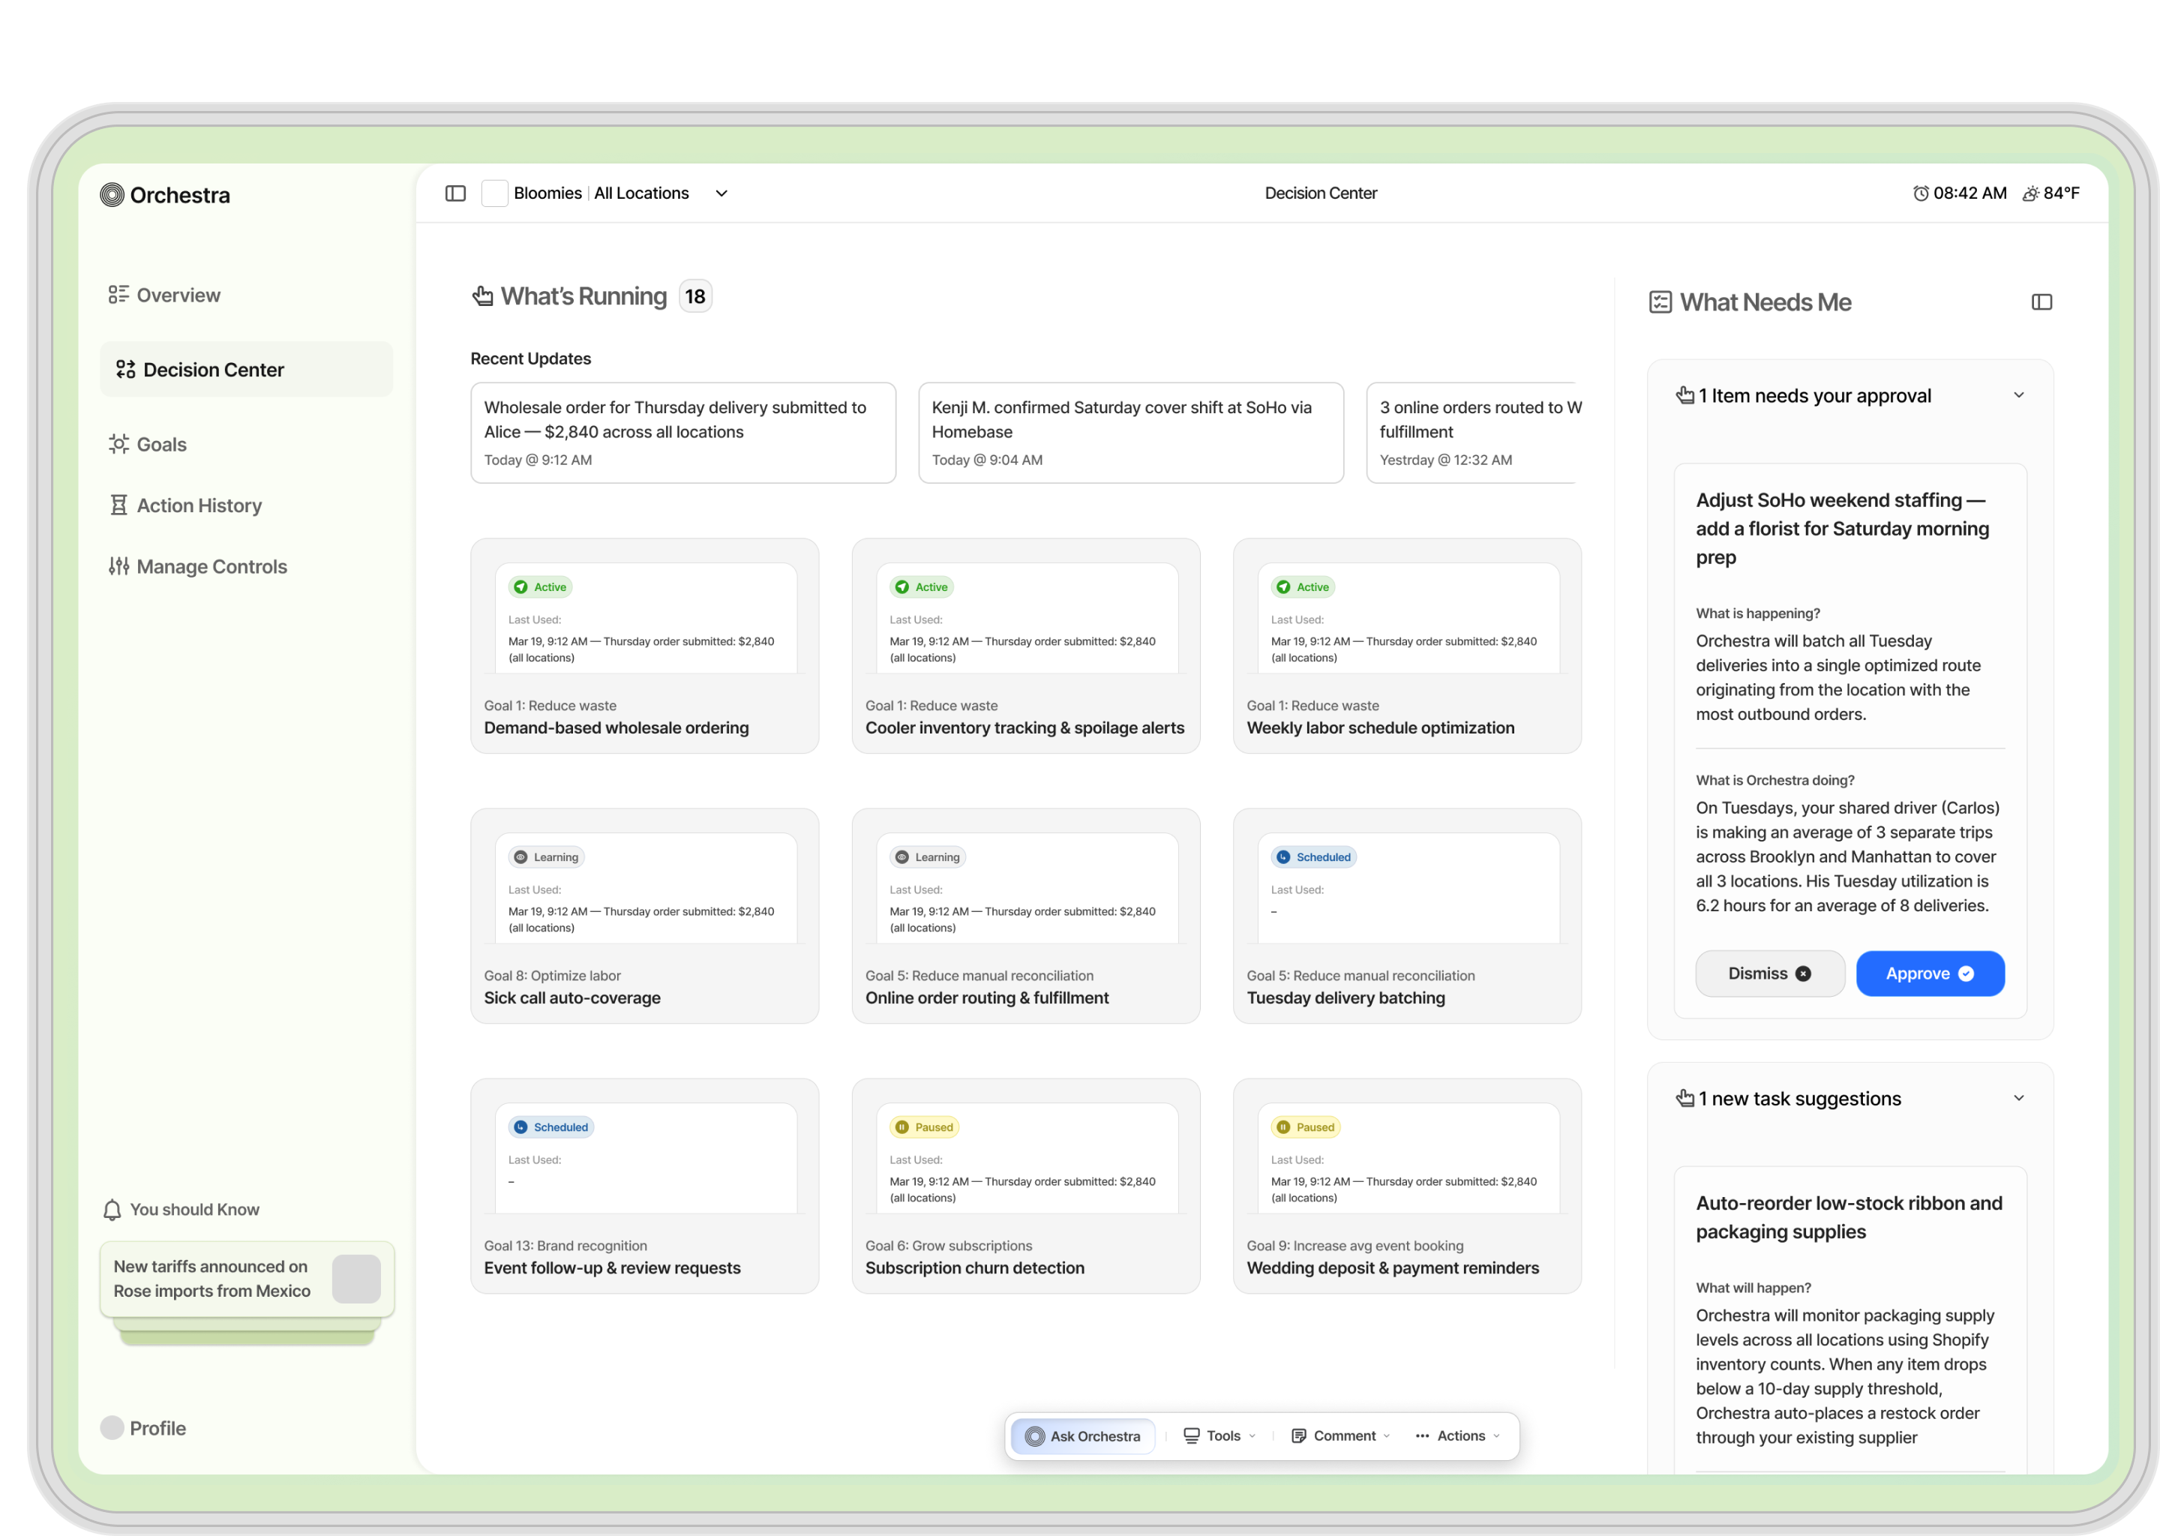Open the Online order routing & fulfillment card

pyautogui.click(x=1025, y=916)
